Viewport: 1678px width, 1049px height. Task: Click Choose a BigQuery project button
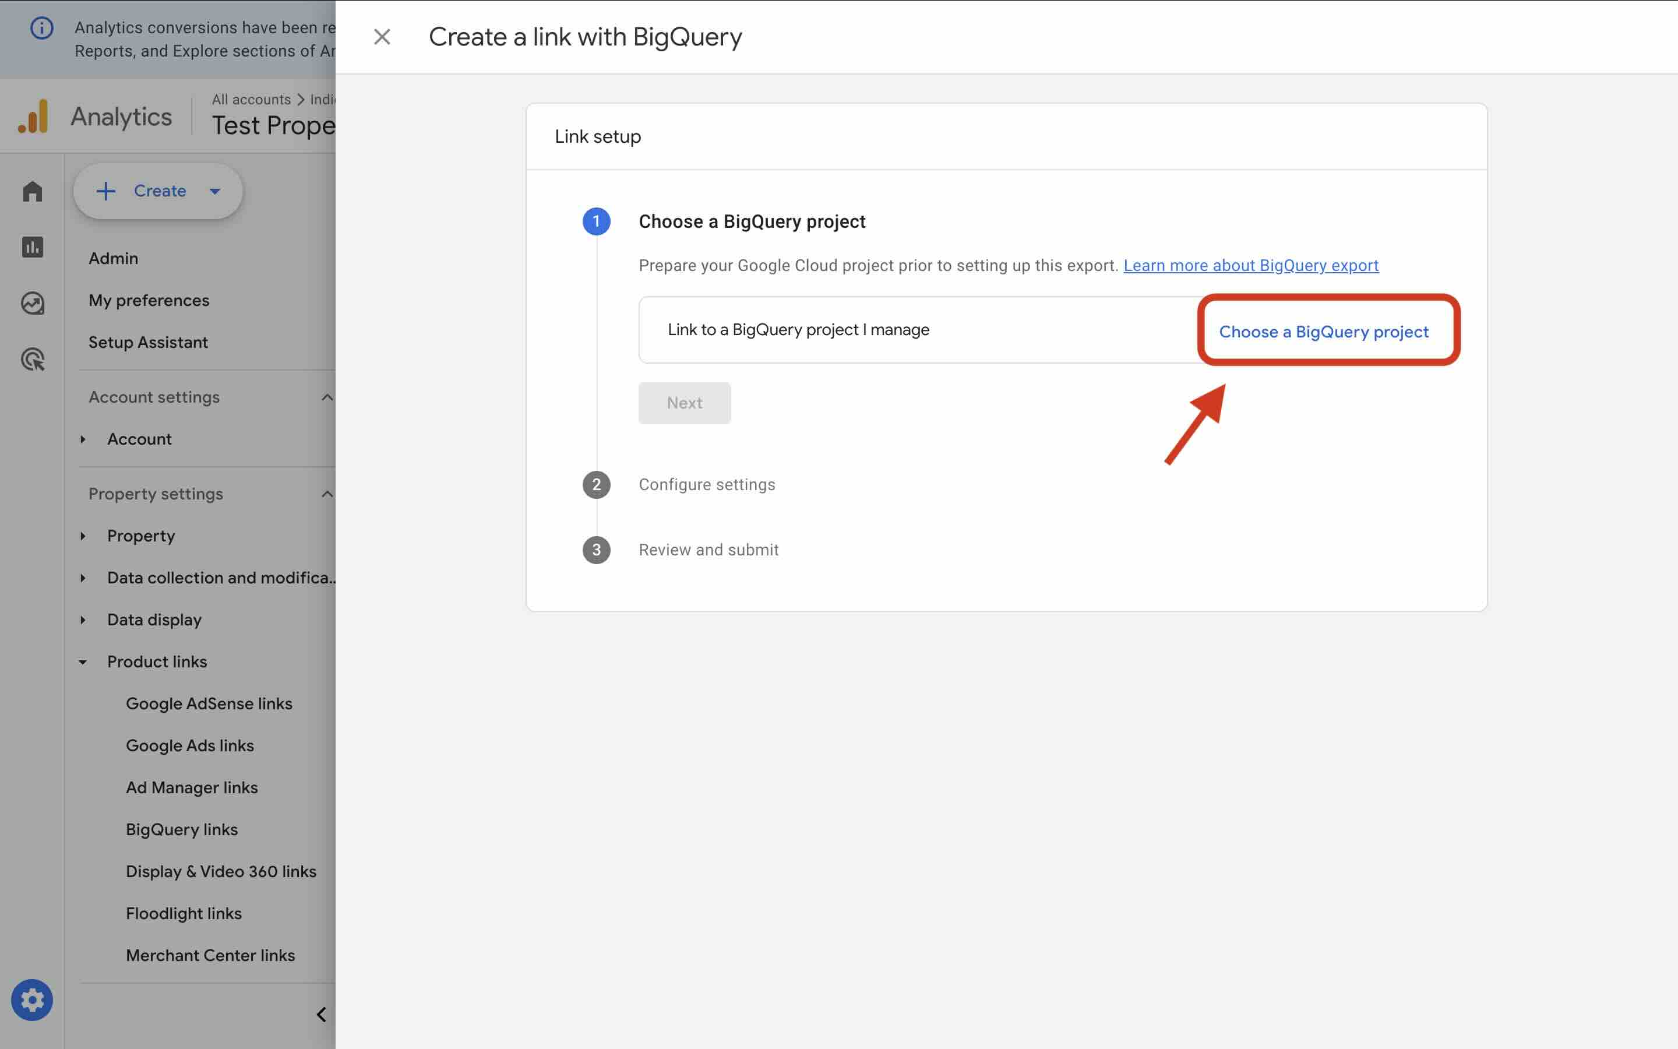point(1323,332)
